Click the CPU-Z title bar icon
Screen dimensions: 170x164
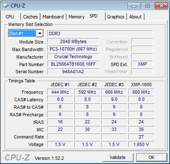(x=5, y=6)
